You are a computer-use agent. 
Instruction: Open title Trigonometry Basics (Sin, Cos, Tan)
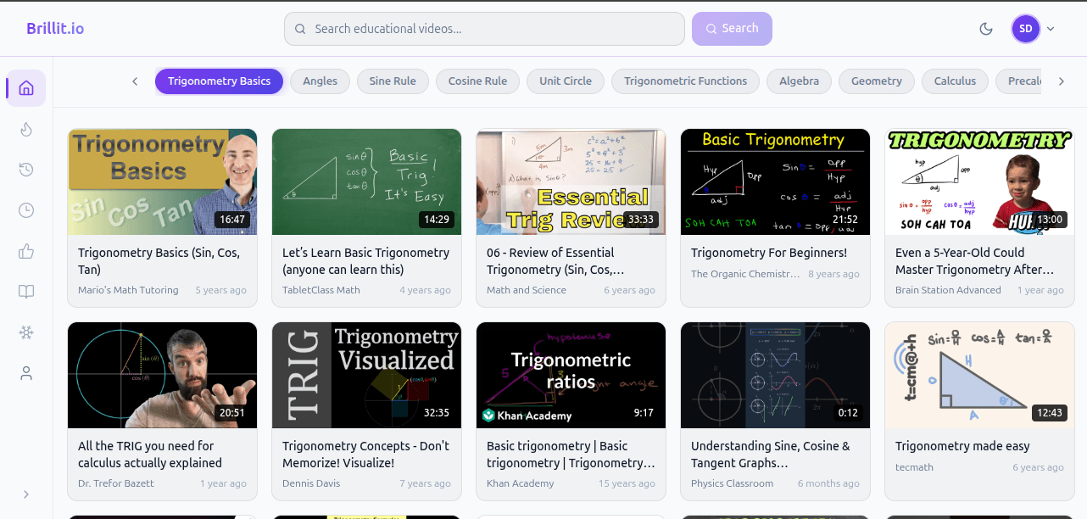(x=159, y=261)
